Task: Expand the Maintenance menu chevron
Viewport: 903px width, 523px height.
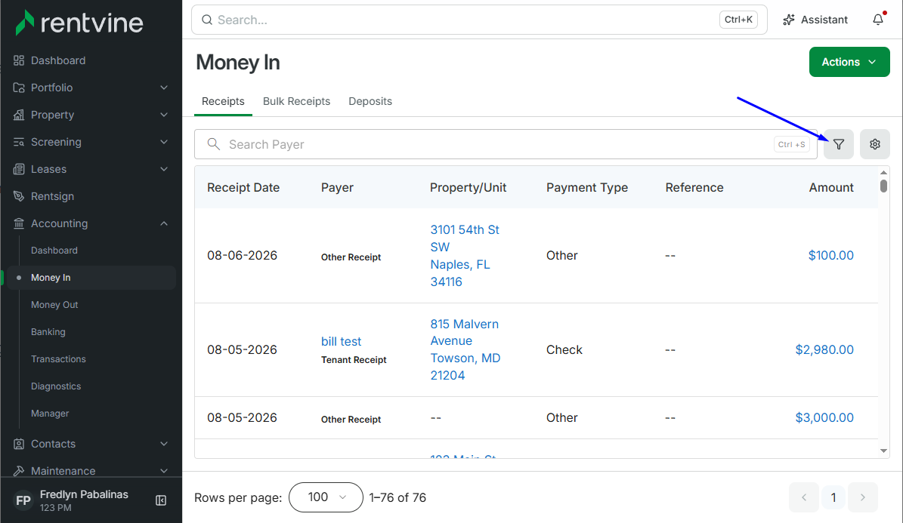Action: 164,471
